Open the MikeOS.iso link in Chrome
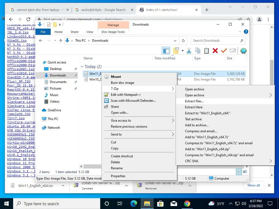 [x=17, y=41]
